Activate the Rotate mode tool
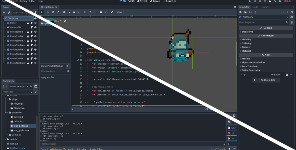The width and height of the screenshot is (296, 150). [53, 12]
